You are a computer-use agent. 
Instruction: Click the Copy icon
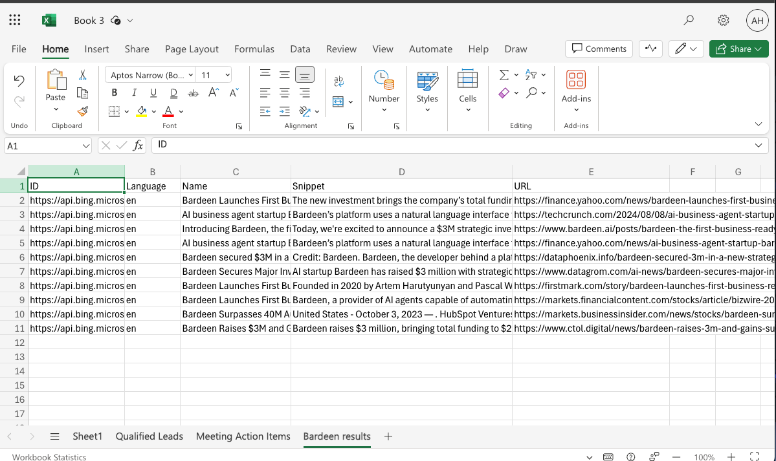[x=83, y=93]
